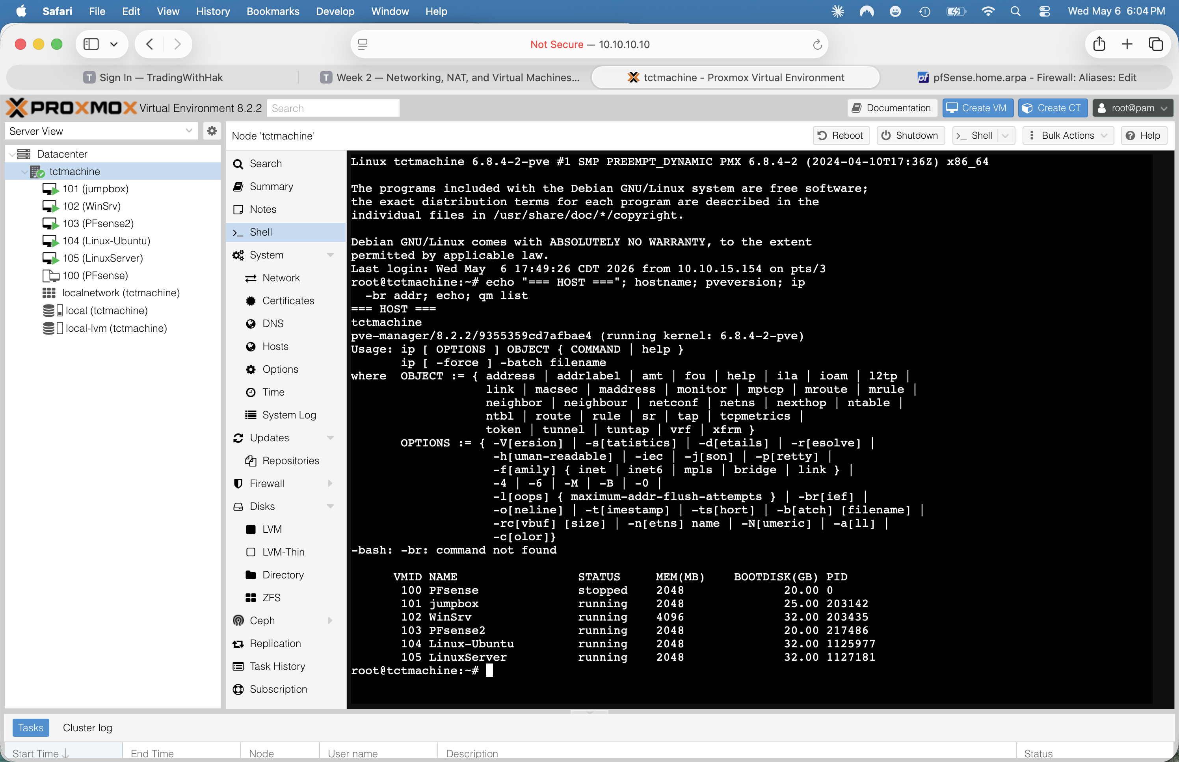Image resolution: width=1179 pixels, height=762 pixels.
Task: Open macOS Control Center icon
Action: tap(1044, 11)
